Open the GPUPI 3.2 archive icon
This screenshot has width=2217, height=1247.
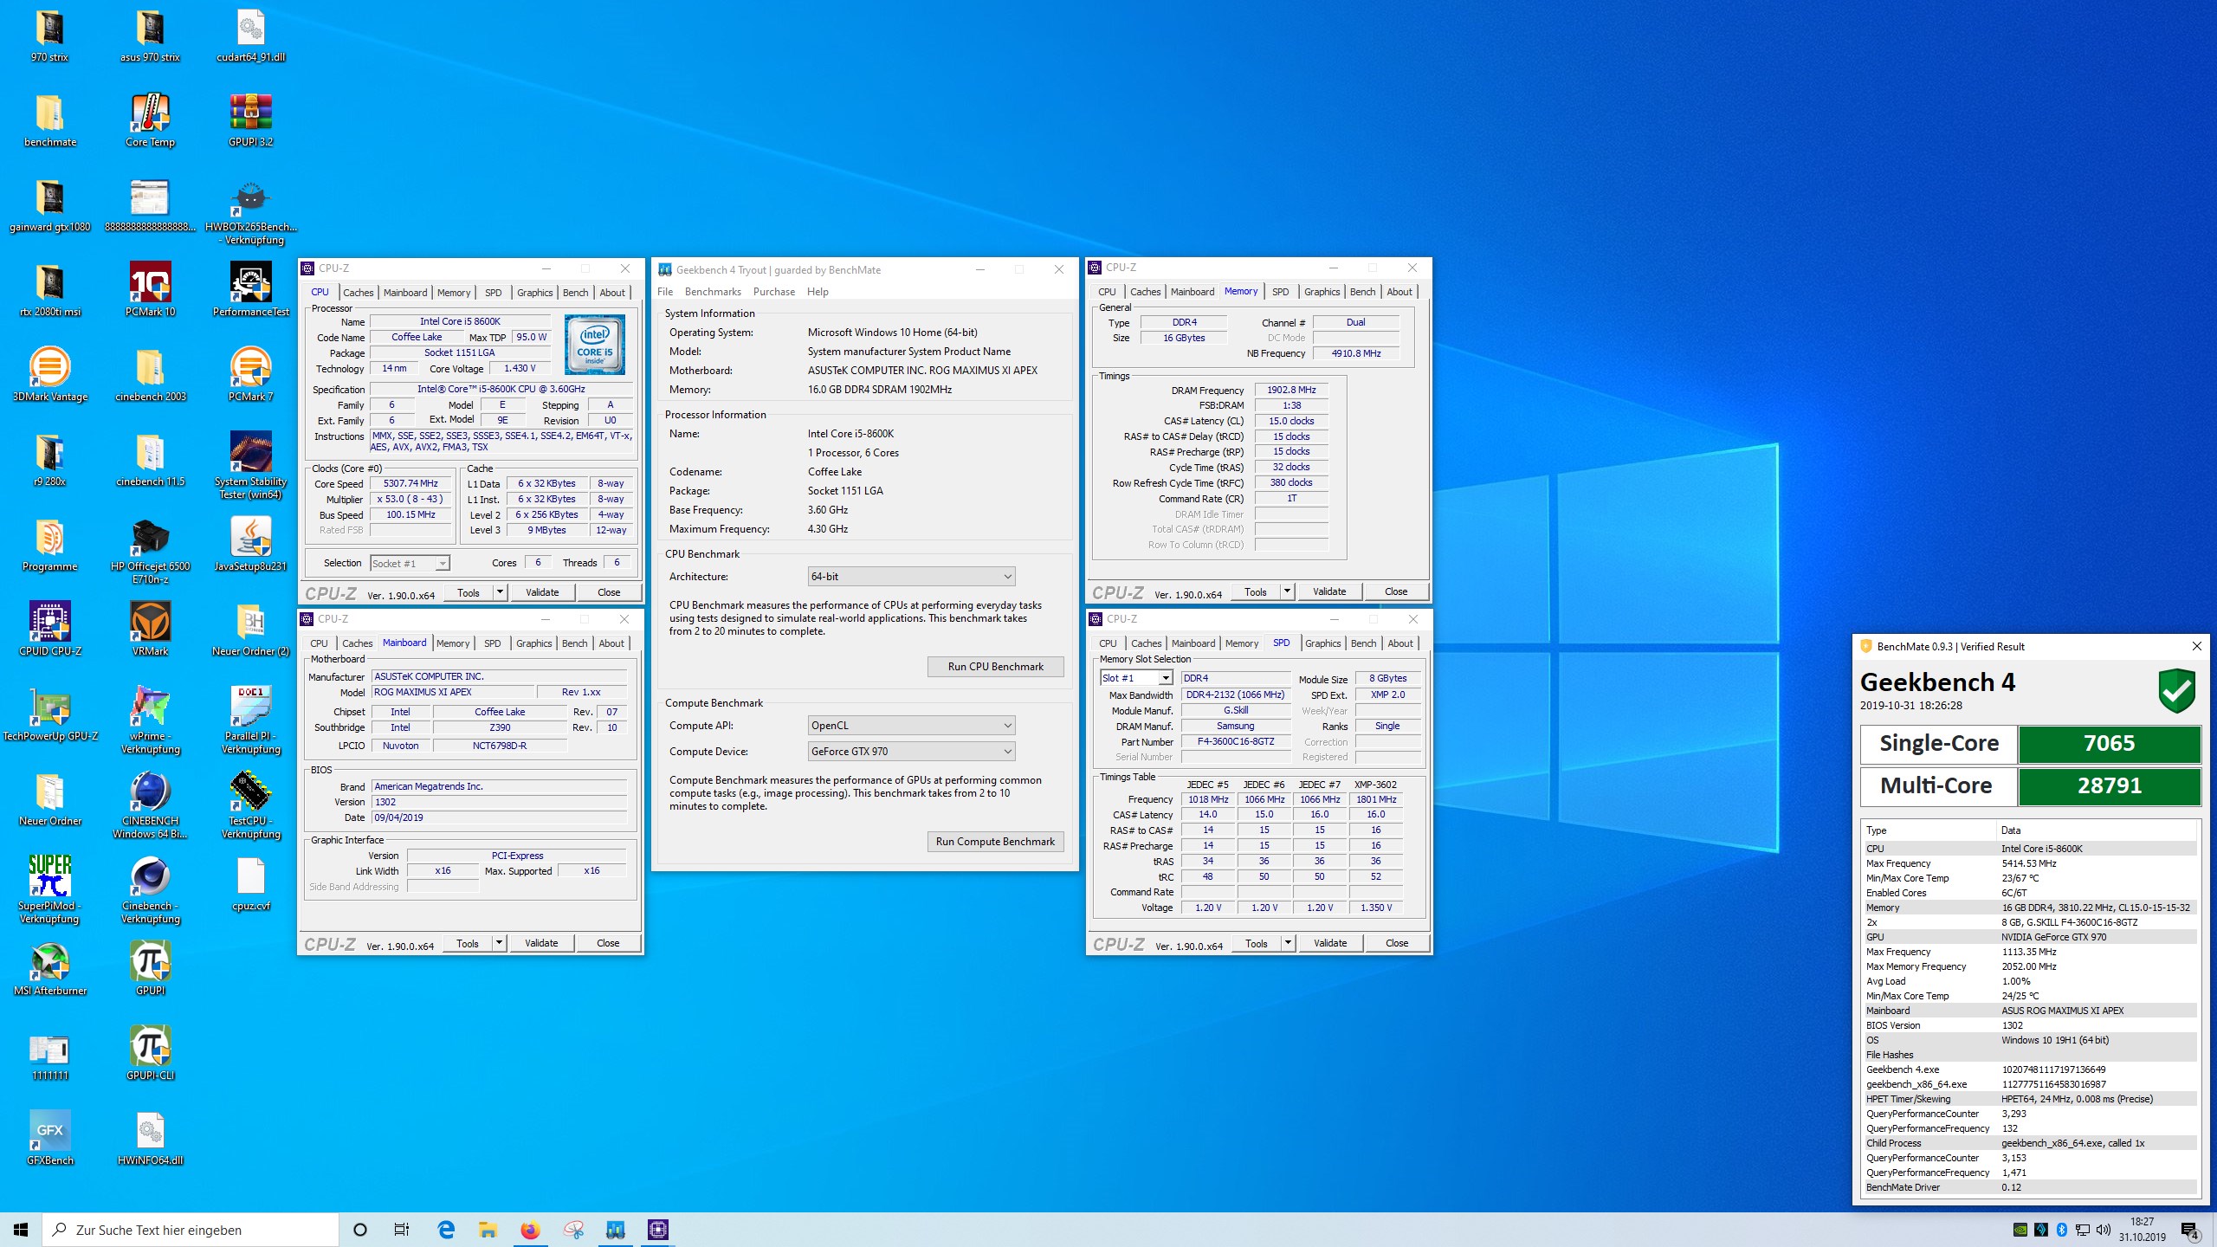coord(251,120)
